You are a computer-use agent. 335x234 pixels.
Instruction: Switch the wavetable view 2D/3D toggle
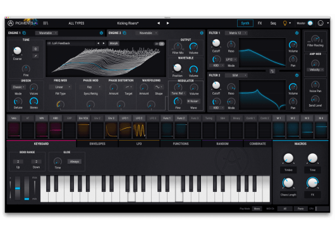coord(159,44)
